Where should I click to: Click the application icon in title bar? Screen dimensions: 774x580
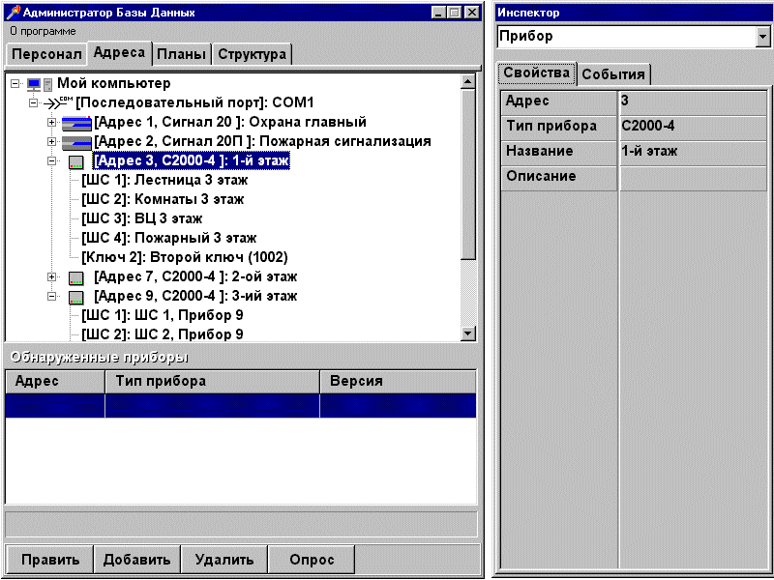[x=13, y=13]
